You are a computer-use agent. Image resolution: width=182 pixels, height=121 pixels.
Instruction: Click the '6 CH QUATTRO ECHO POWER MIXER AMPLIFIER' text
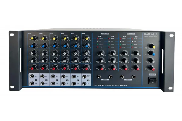pos(110,85)
